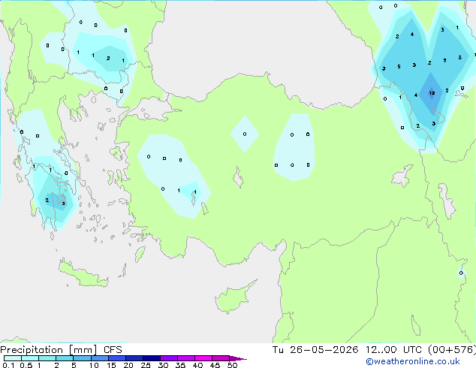The height and width of the screenshot is (368, 476).
Task: Click the 3 mm value over southern Greece
Action: pos(64,204)
